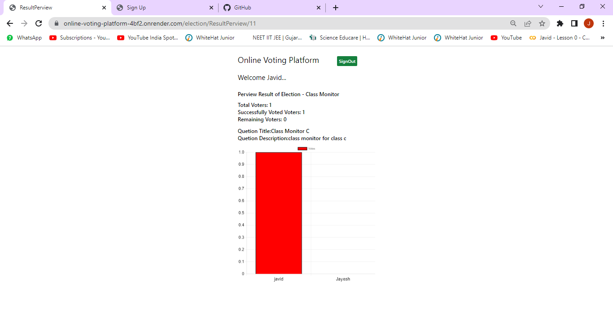Image resolution: width=613 pixels, height=327 pixels.
Task: Click the Votes legend to toggle the series
Action: point(307,148)
